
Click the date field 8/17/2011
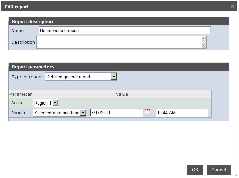pos(116,113)
